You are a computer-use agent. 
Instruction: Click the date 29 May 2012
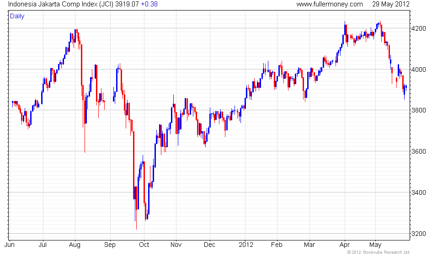(390, 4)
